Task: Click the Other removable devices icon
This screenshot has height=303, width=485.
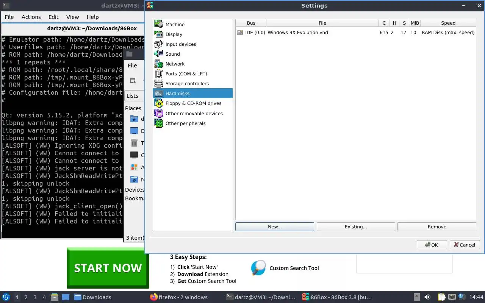Action: coord(159,113)
